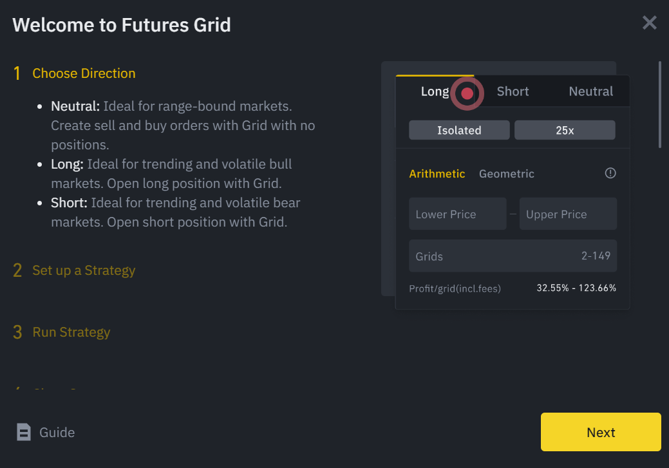The height and width of the screenshot is (468, 669).
Task: Switch to the Neutral tab
Action: [x=590, y=91]
